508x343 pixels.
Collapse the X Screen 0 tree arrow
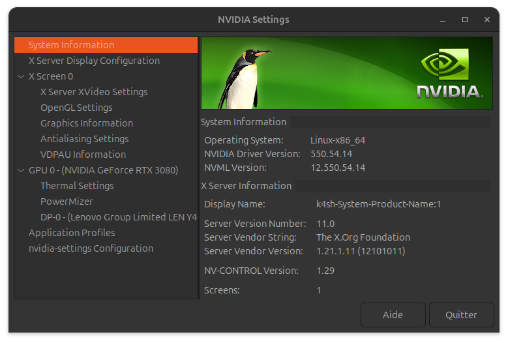22,76
